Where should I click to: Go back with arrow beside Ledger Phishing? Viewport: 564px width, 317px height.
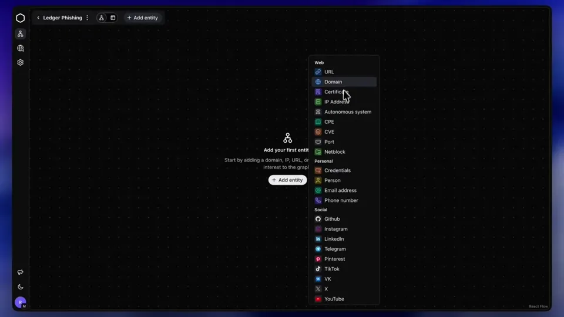[x=38, y=18]
